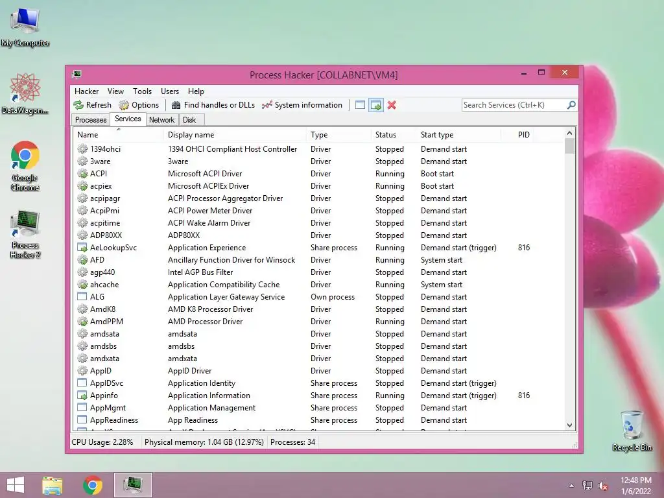Sort by the Display name column header
The image size is (664, 498).
234,135
